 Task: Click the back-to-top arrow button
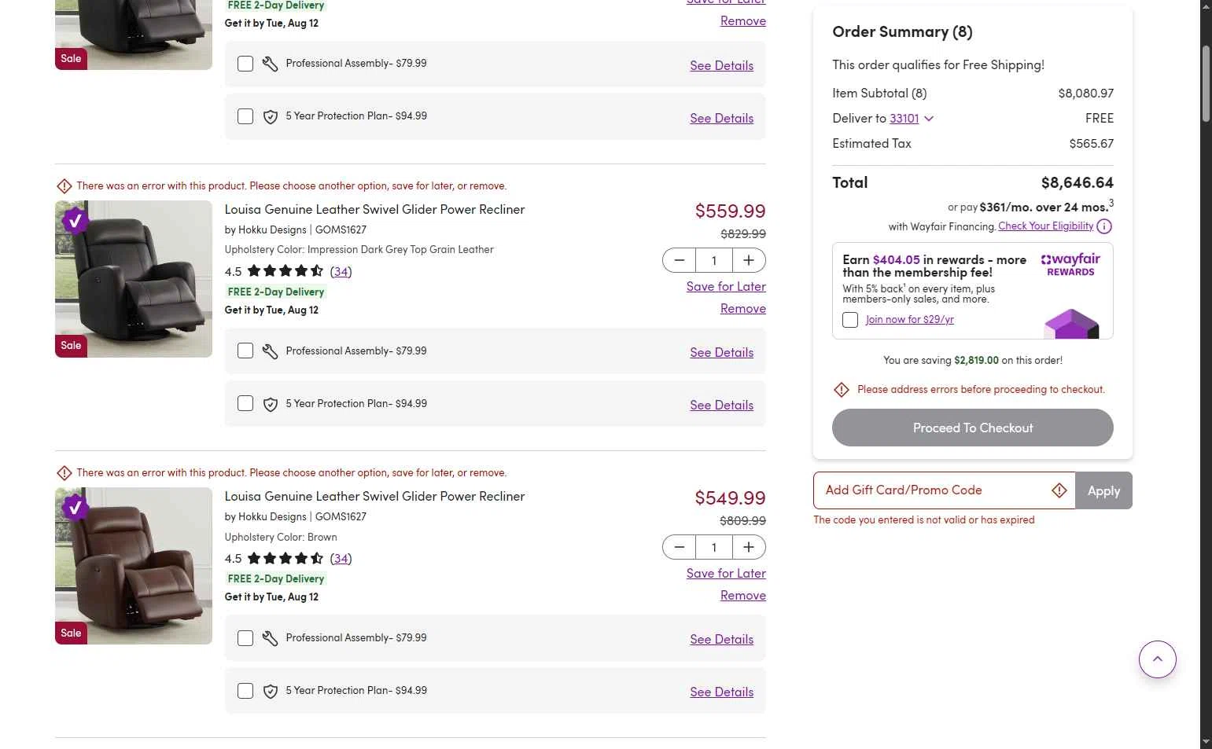pyautogui.click(x=1158, y=659)
